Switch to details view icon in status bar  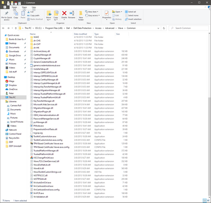(204, 200)
